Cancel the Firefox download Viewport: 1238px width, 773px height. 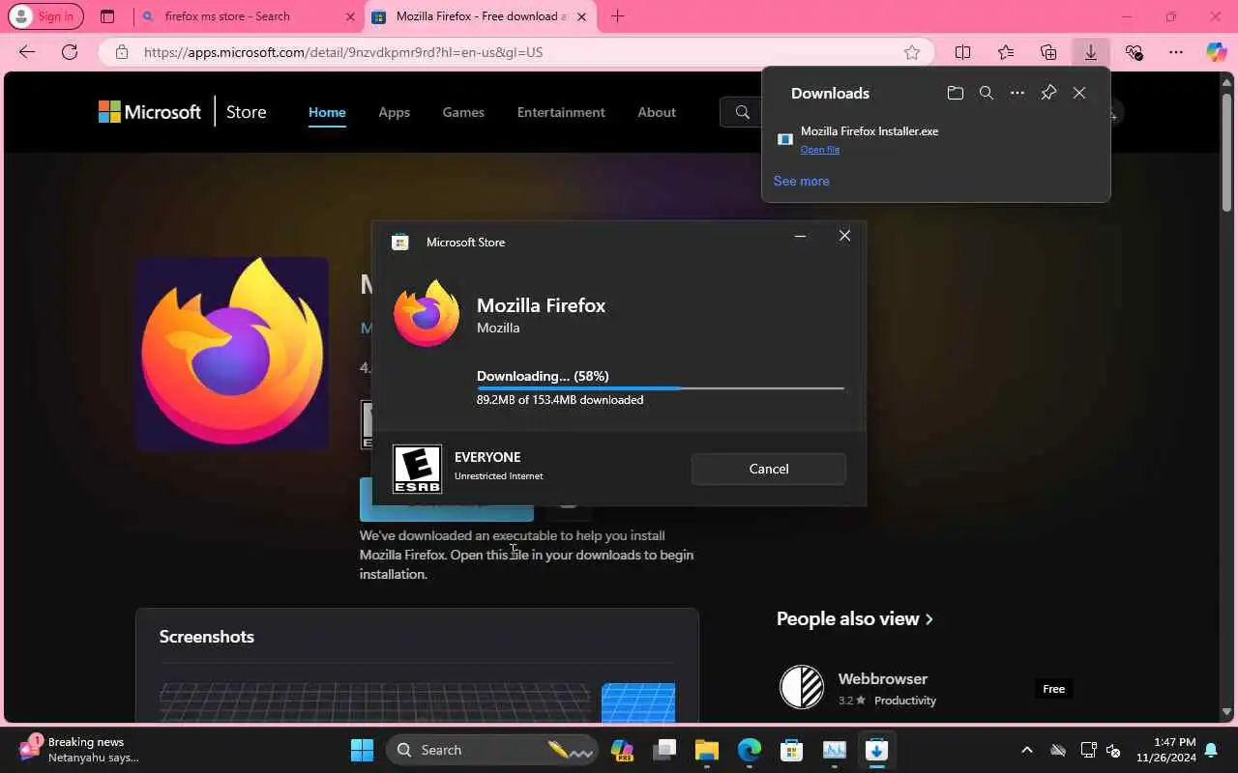click(769, 469)
